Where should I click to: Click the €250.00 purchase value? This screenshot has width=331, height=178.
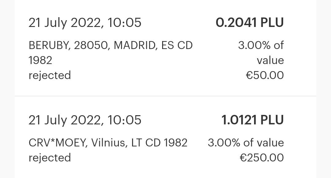[x=261, y=157]
